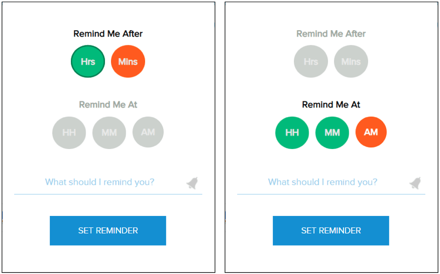Click the green HH hour circle

(292, 132)
